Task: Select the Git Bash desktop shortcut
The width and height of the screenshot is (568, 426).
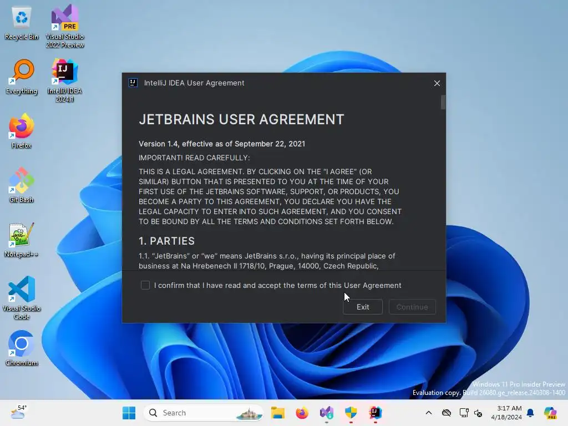Action: 22,185
